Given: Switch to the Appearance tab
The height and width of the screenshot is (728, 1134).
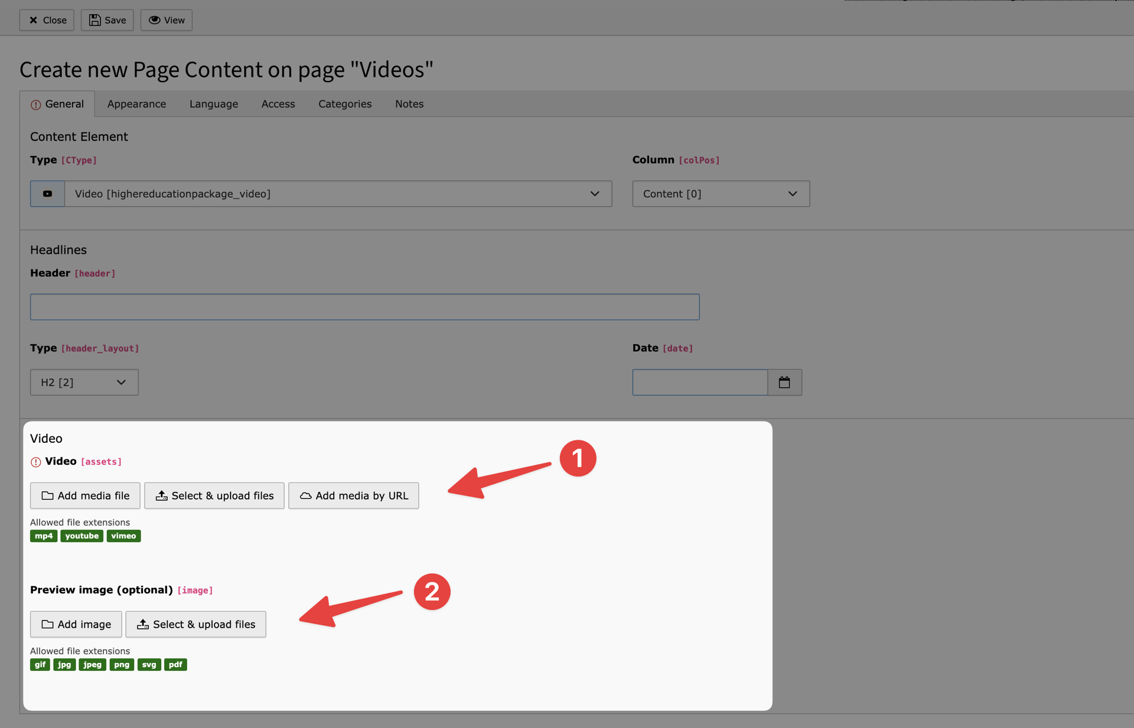Looking at the screenshot, I should pos(136,104).
